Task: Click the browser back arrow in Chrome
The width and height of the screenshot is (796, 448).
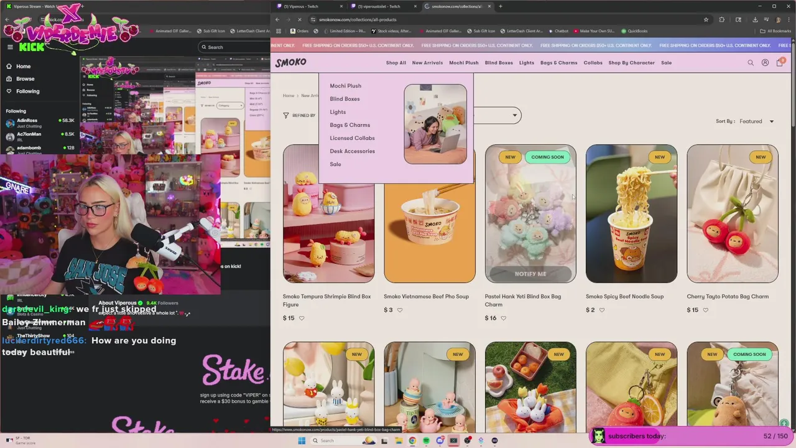Action: click(x=277, y=19)
